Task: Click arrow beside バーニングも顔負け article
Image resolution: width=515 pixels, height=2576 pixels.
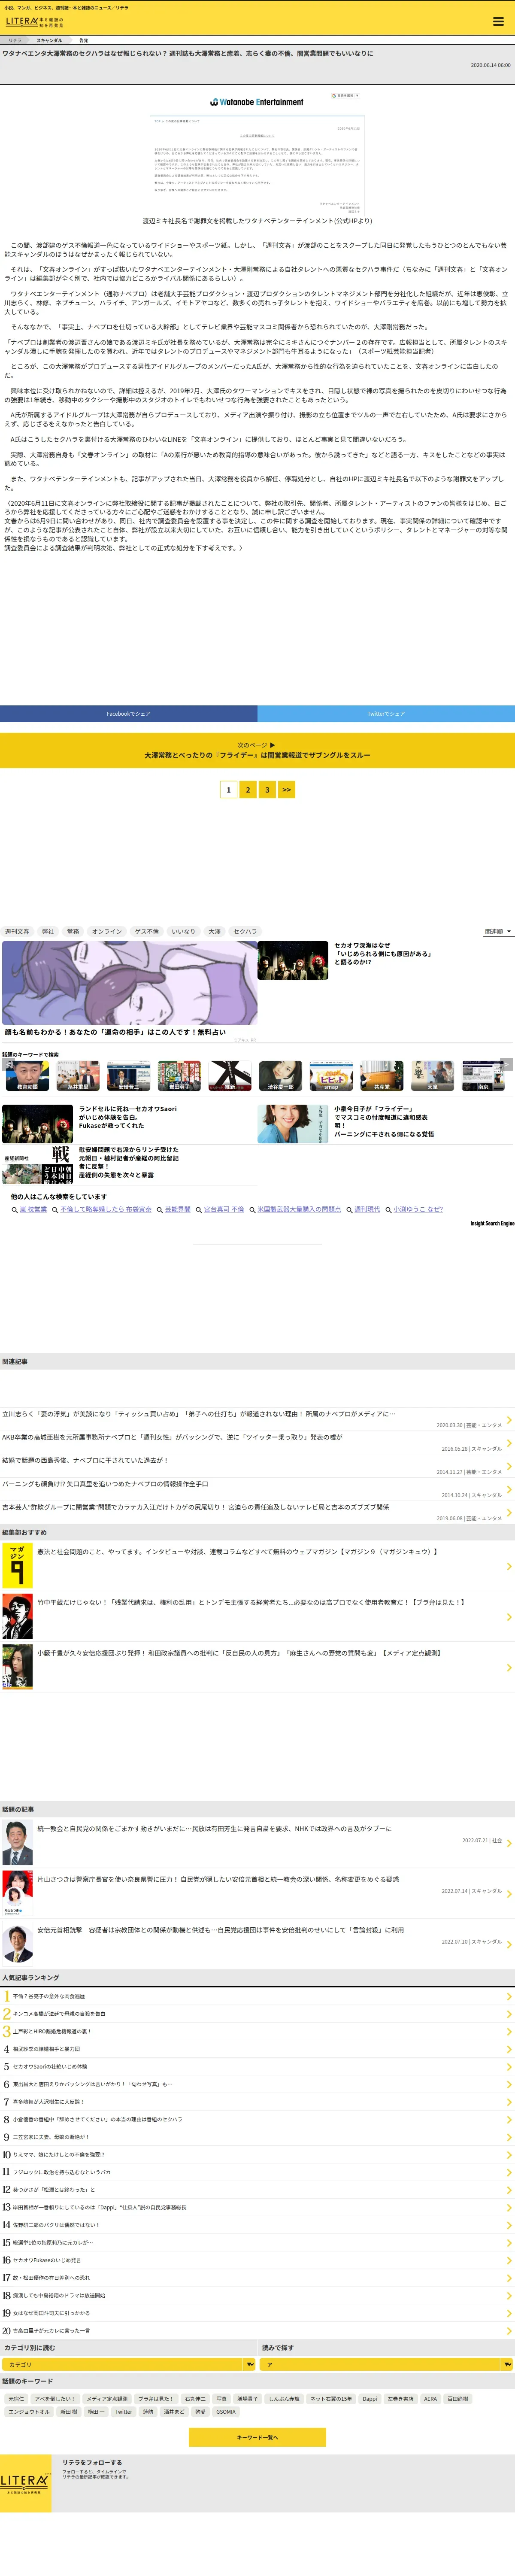Action: pyautogui.click(x=509, y=1489)
